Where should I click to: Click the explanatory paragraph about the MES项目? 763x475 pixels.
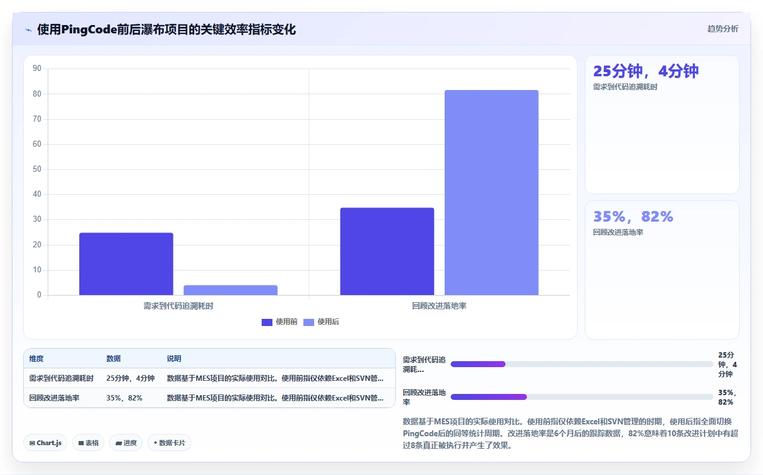coord(571,433)
